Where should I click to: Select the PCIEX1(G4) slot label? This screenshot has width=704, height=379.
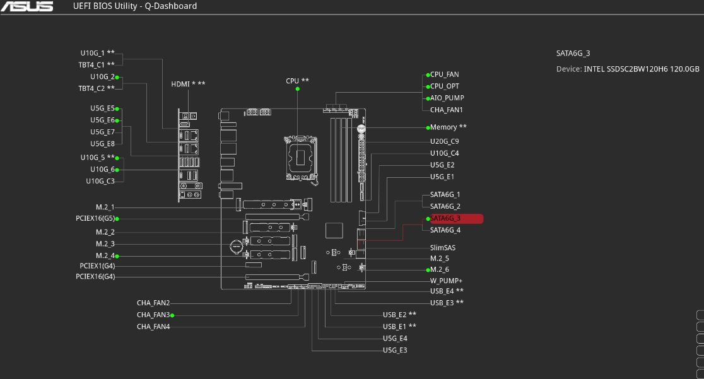click(x=97, y=266)
